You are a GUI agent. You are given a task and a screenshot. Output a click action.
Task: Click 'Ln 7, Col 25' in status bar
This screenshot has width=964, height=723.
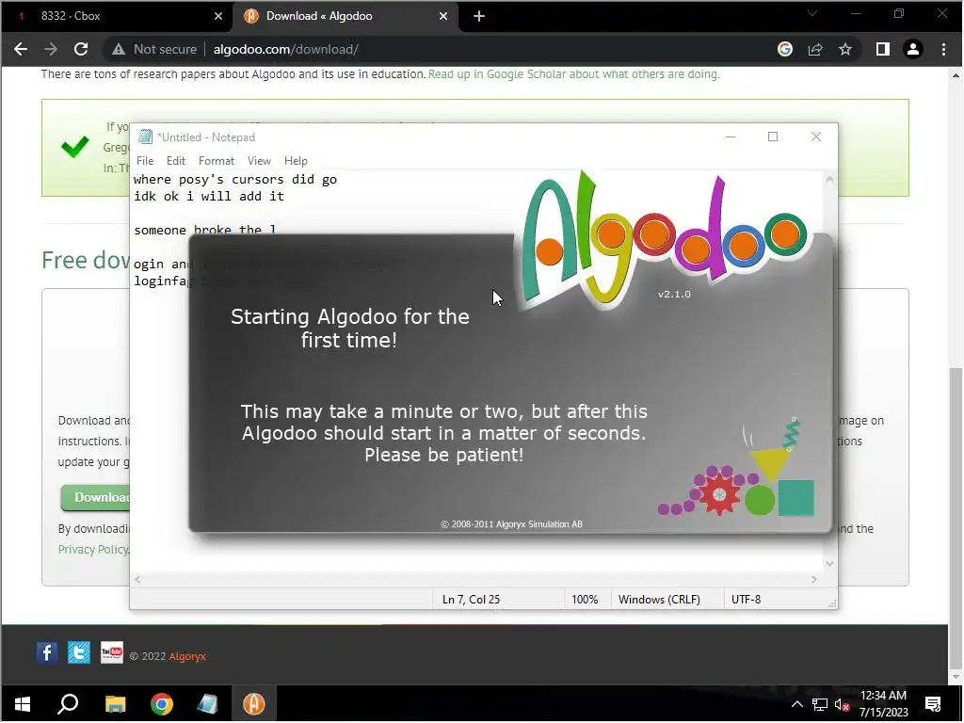(x=471, y=600)
